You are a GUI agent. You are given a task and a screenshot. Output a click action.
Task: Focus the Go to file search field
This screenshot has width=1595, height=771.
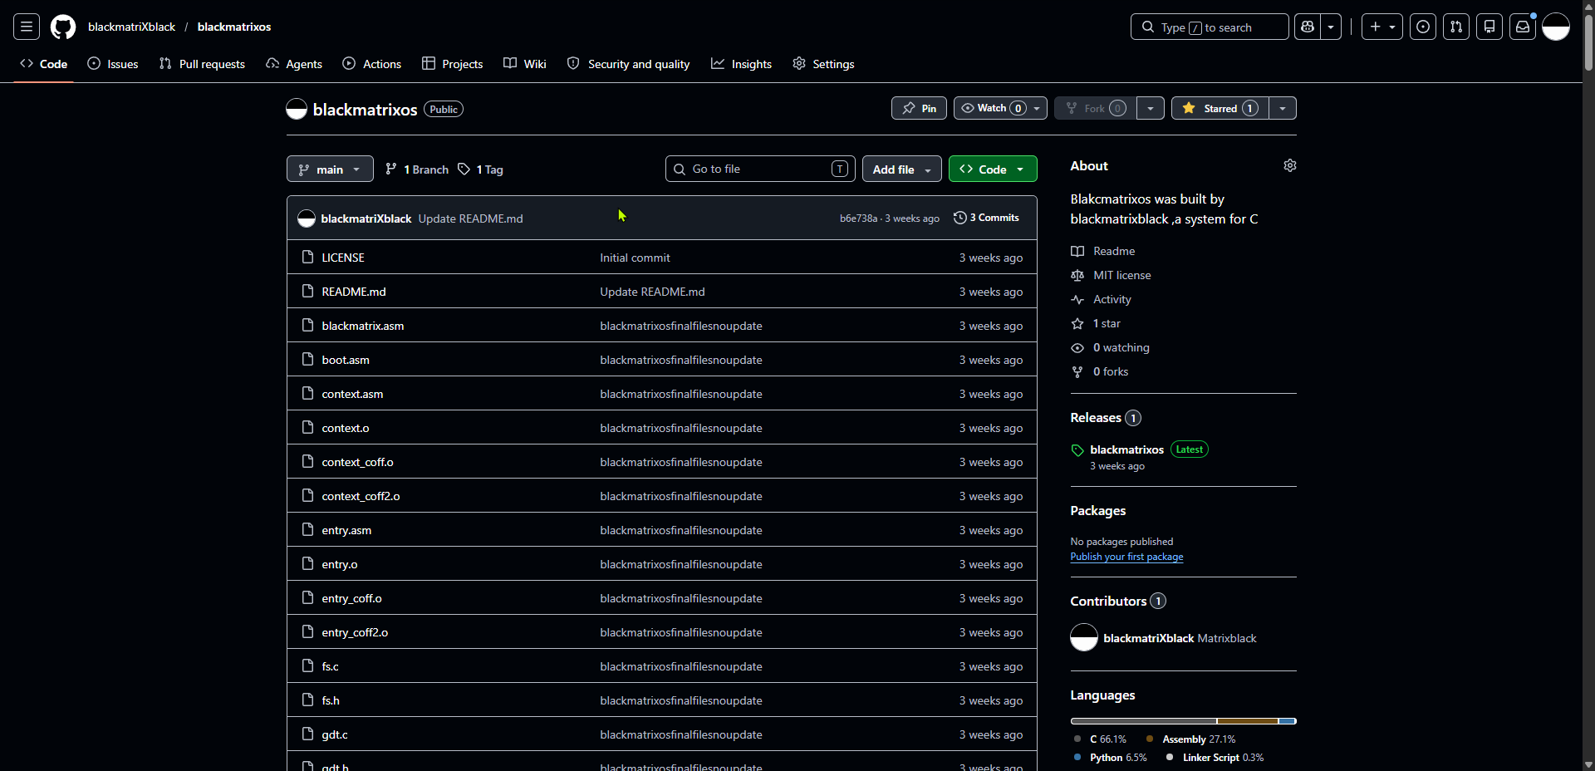tap(760, 169)
